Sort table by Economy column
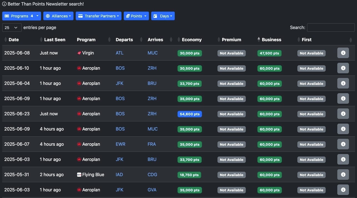This screenshot has width=357, height=198. point(192,40)
